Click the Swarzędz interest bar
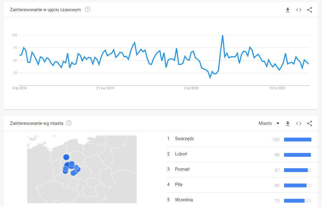 pos(297,140)
